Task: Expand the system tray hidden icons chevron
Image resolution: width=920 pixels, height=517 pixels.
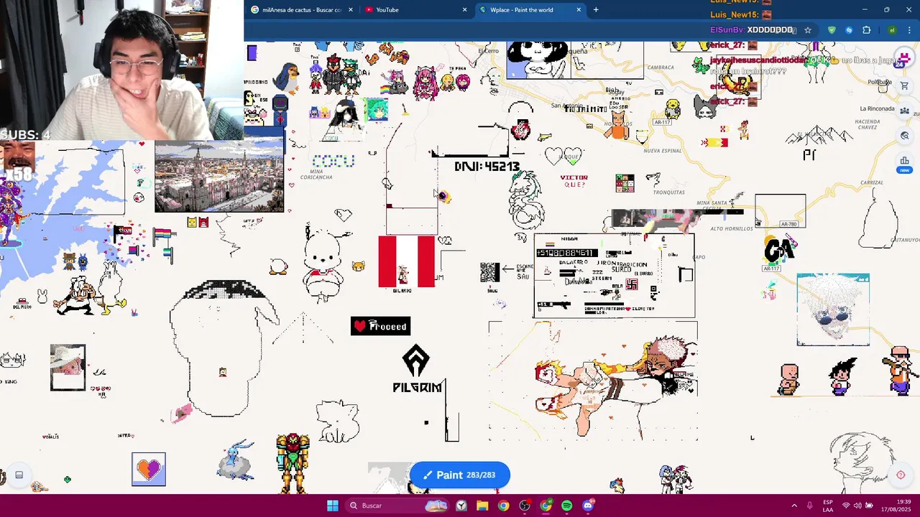Action: tap(794, 506)
